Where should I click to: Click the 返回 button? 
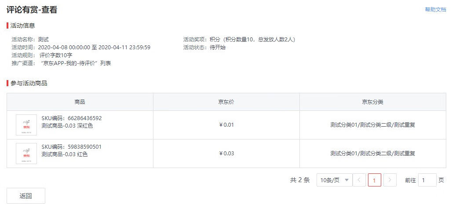coord(26,196)
